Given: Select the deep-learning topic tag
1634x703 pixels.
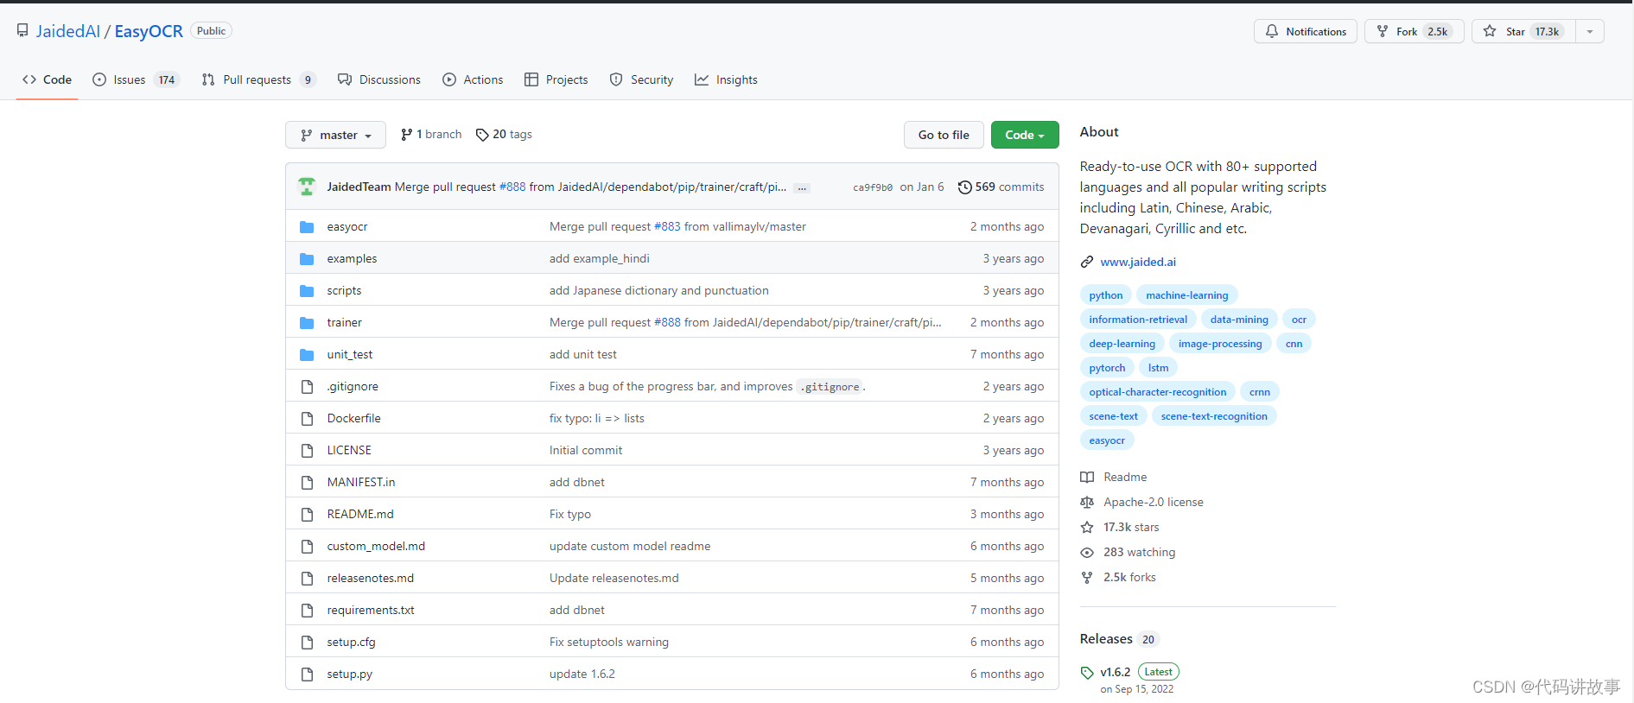Looking at the screenshot, I should (1122, 344).
